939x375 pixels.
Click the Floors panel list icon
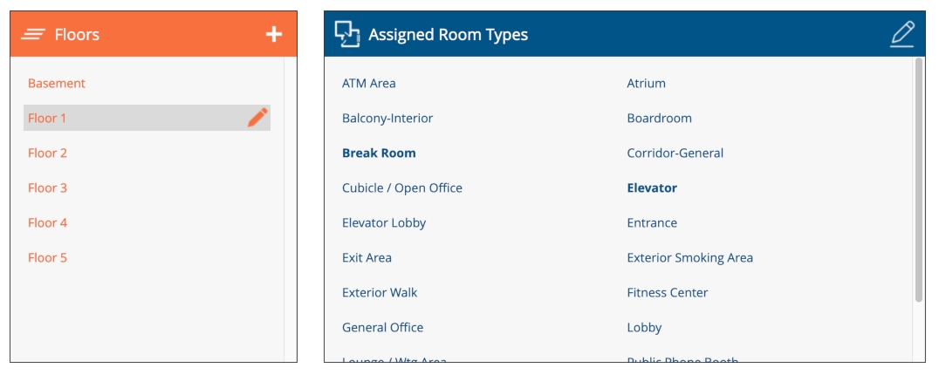pyautogui.click(x=33, y=34)
